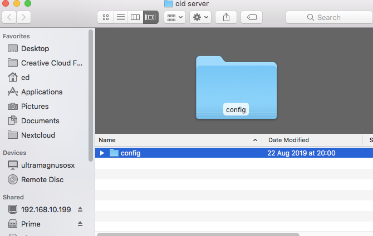Click the Documents sidebar icon

point(13,120)
